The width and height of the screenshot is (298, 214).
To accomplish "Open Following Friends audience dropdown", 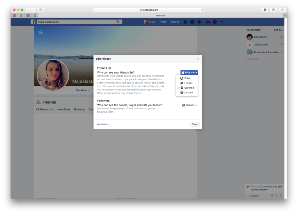I will (189, 105).
